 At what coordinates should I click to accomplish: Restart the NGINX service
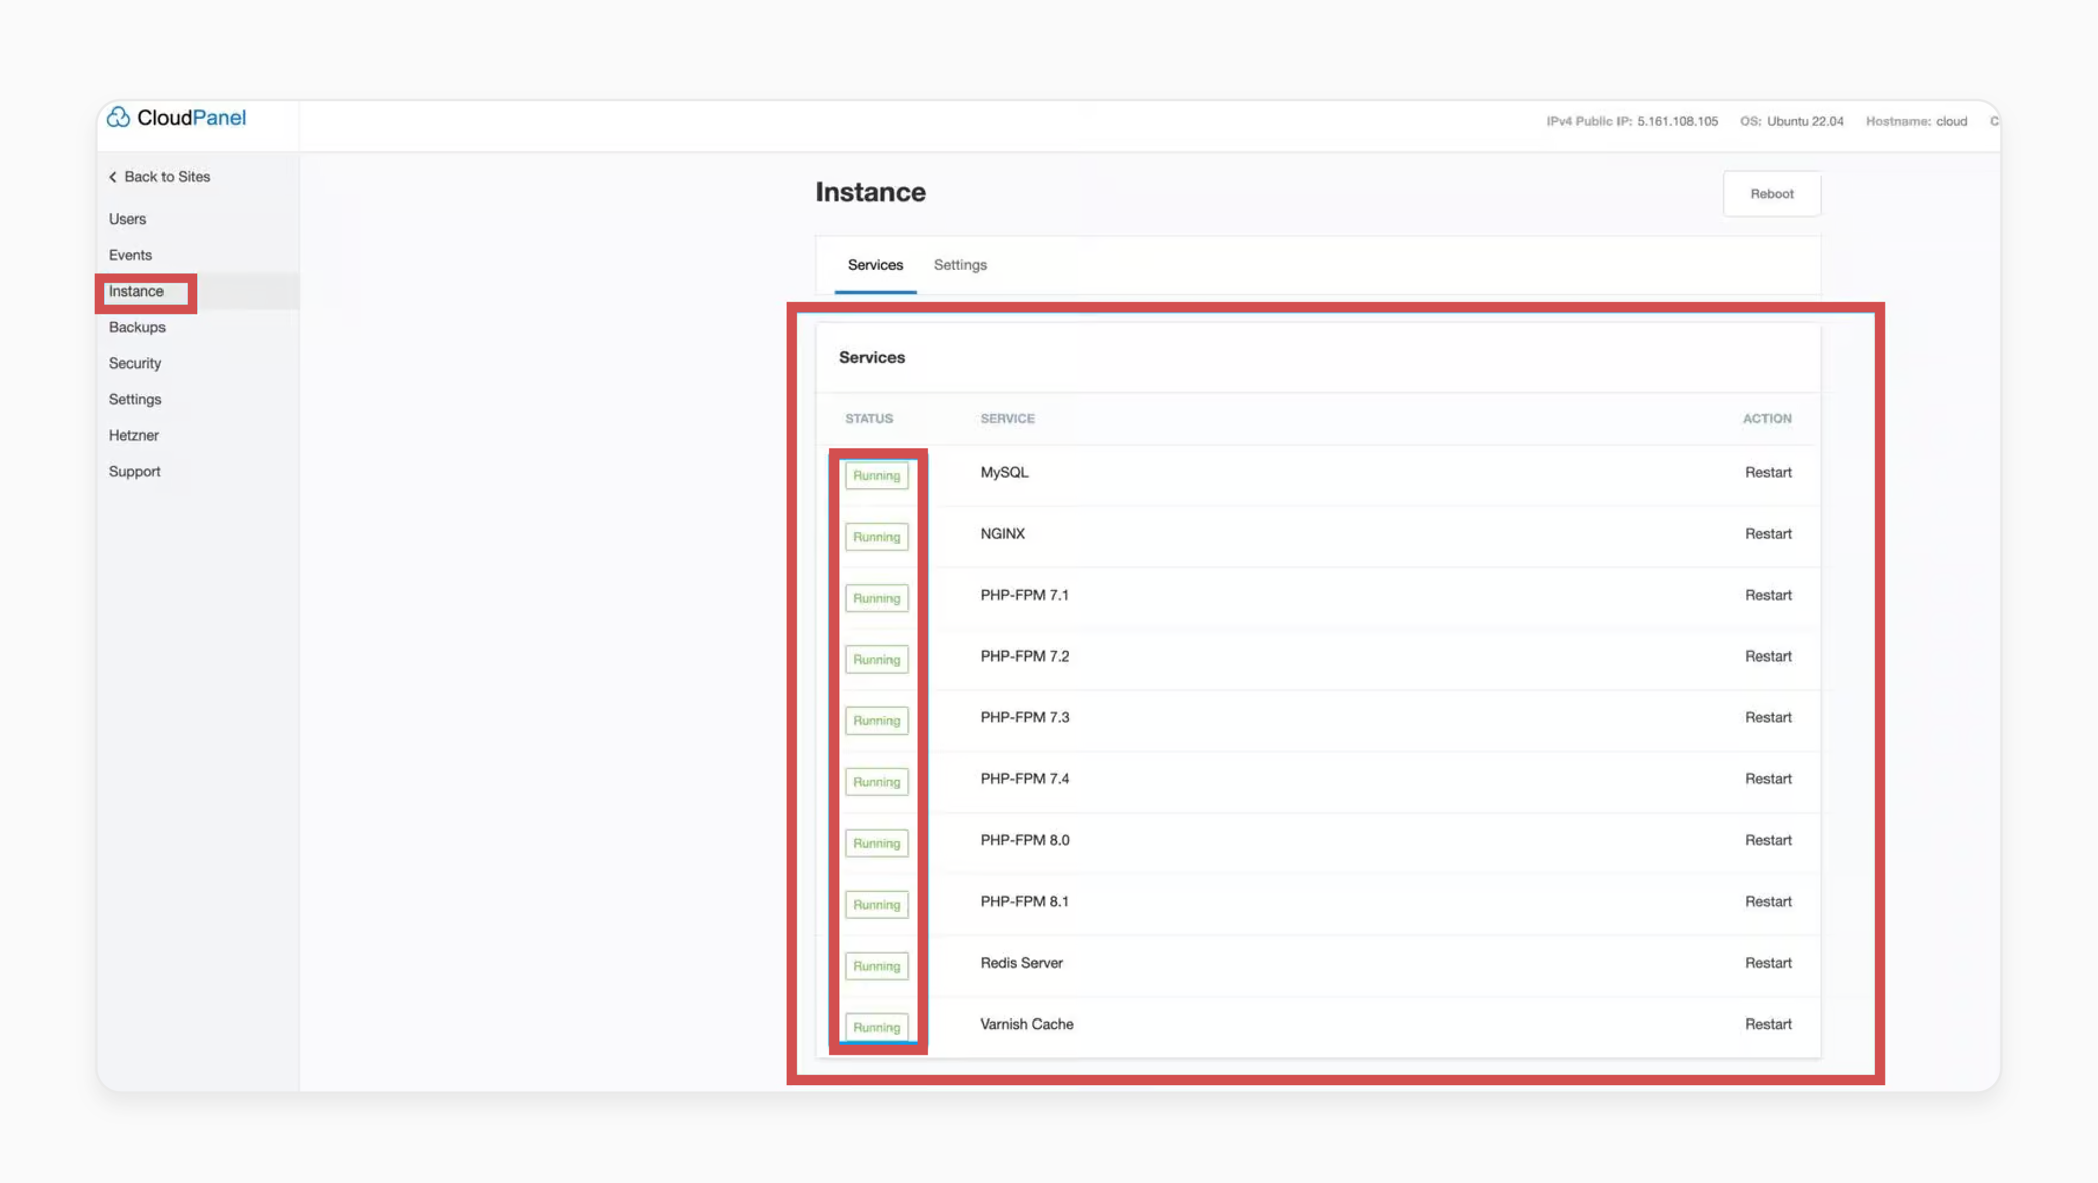1768,534
